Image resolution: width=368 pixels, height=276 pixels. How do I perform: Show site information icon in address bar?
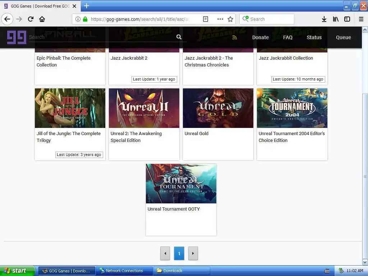click(78, 19)
